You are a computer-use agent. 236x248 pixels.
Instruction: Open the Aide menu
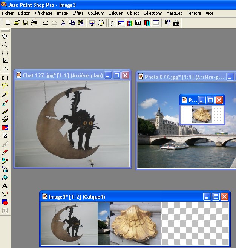(x=210, y=13)
